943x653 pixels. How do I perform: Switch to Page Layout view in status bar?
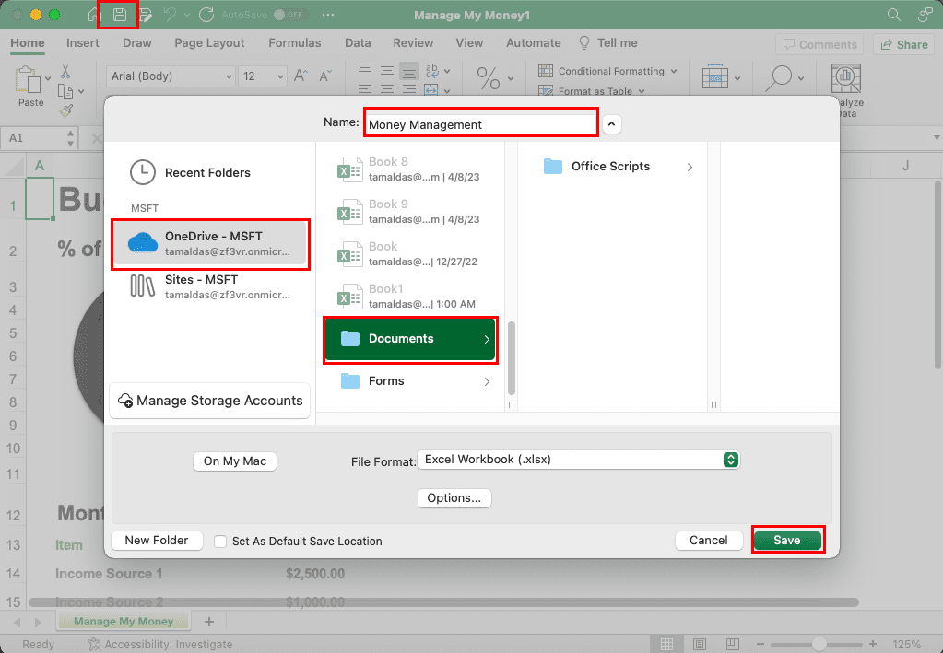699,643
